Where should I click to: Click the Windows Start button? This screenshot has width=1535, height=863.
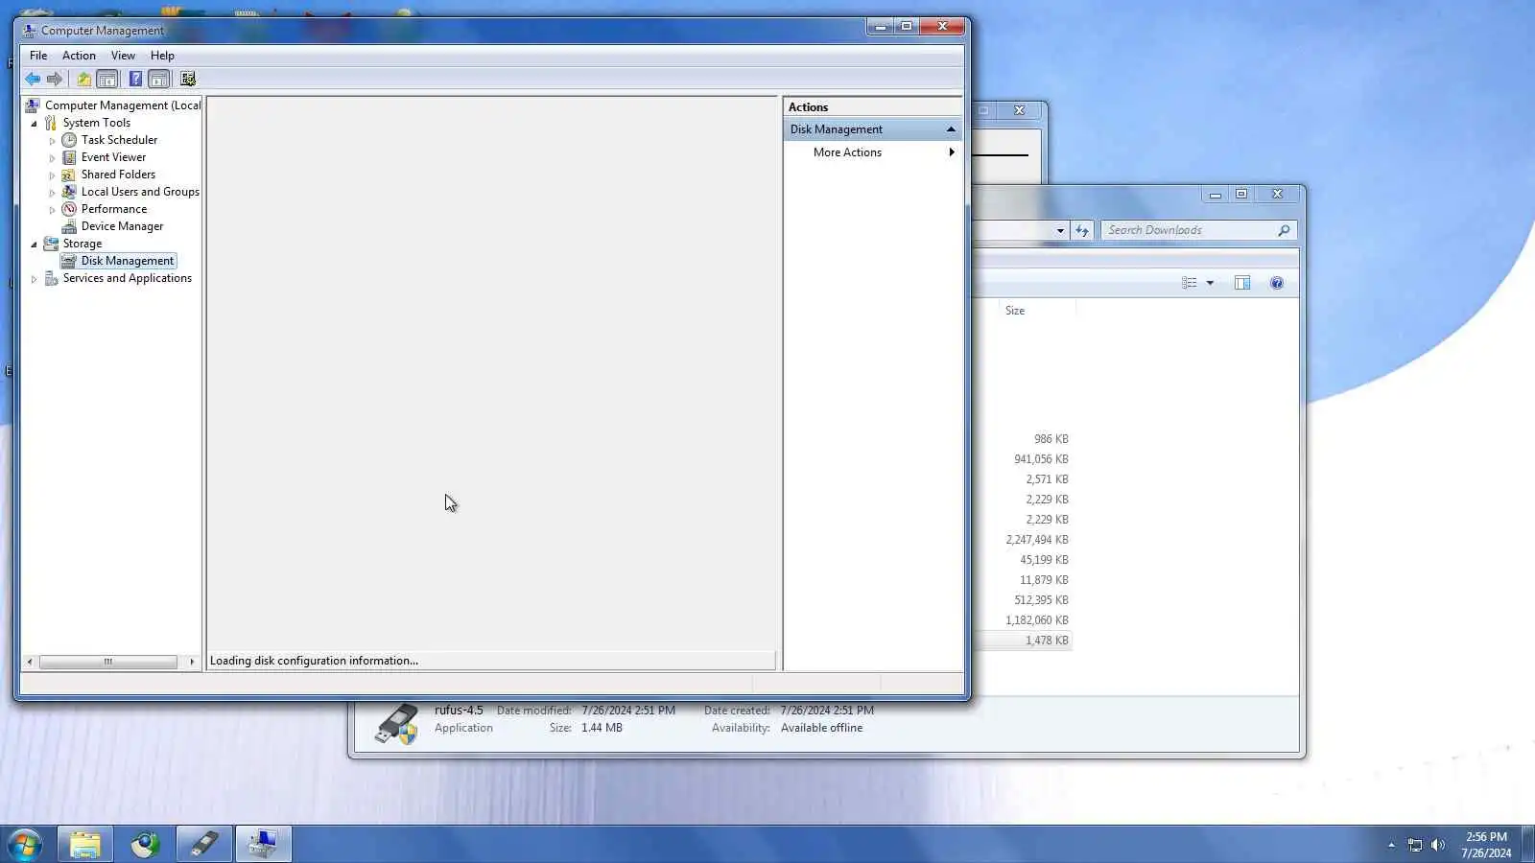pyautogui.click(x=25, y=845)
